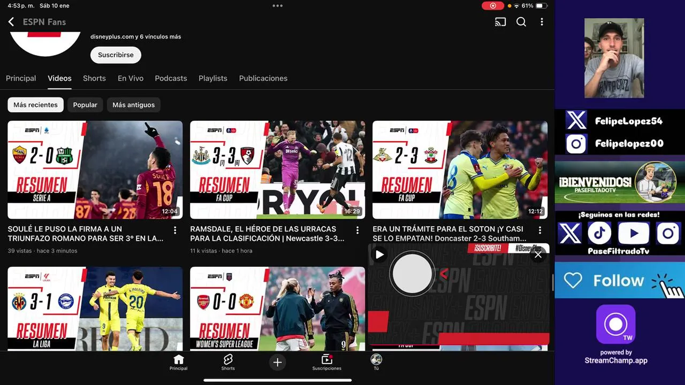The width and height of the screenshot is (685, 385).
Task: Close the floating mini player
Action: pos(538,255)
